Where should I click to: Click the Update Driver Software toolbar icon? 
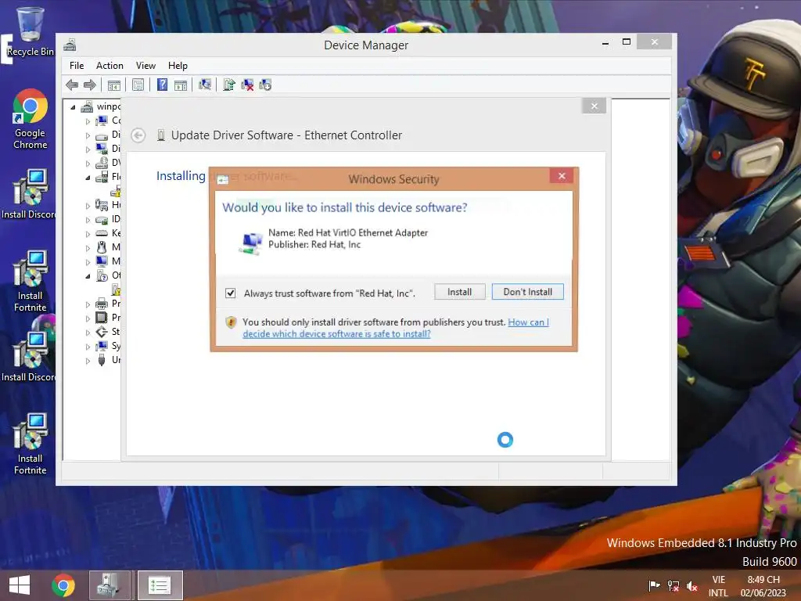(229, 85)
